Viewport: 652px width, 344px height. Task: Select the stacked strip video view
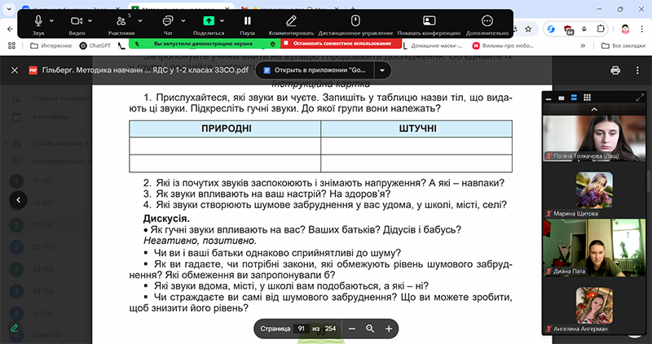click(574, 98)
